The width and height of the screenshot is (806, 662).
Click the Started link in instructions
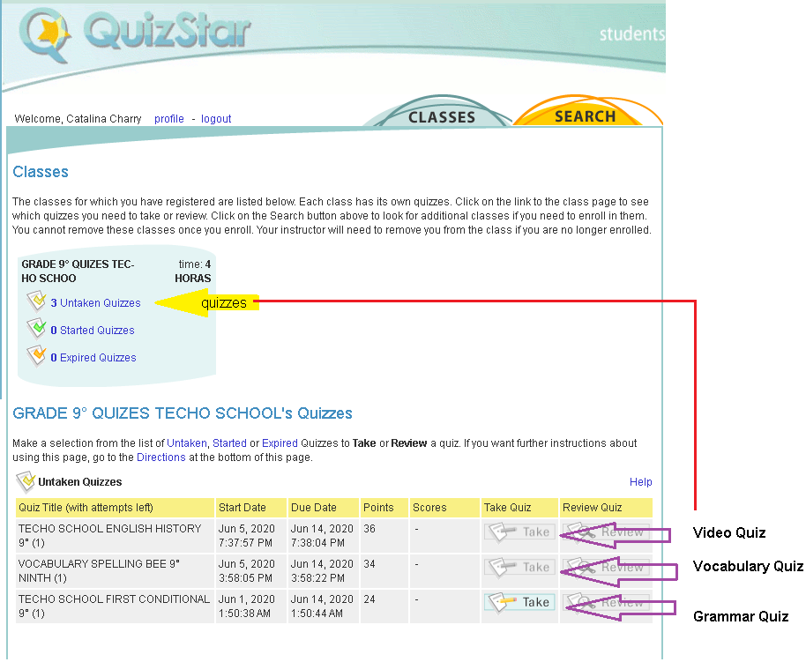[229, 443]
